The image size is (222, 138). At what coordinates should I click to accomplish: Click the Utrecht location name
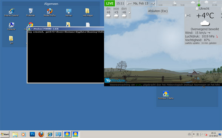[204, 8]
